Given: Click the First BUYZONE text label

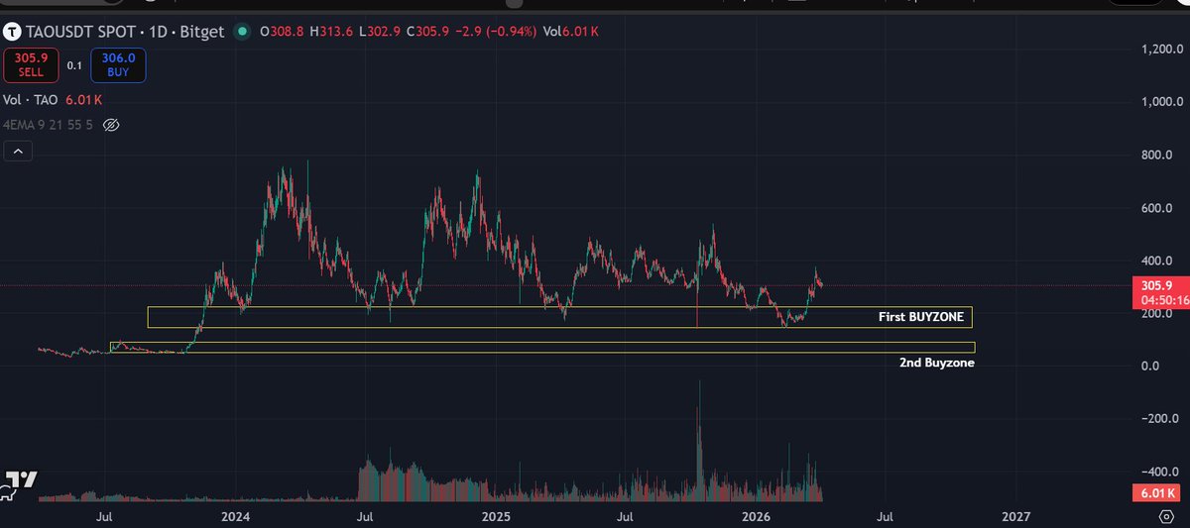Looking at the screenshot, I should coord(920,317).
